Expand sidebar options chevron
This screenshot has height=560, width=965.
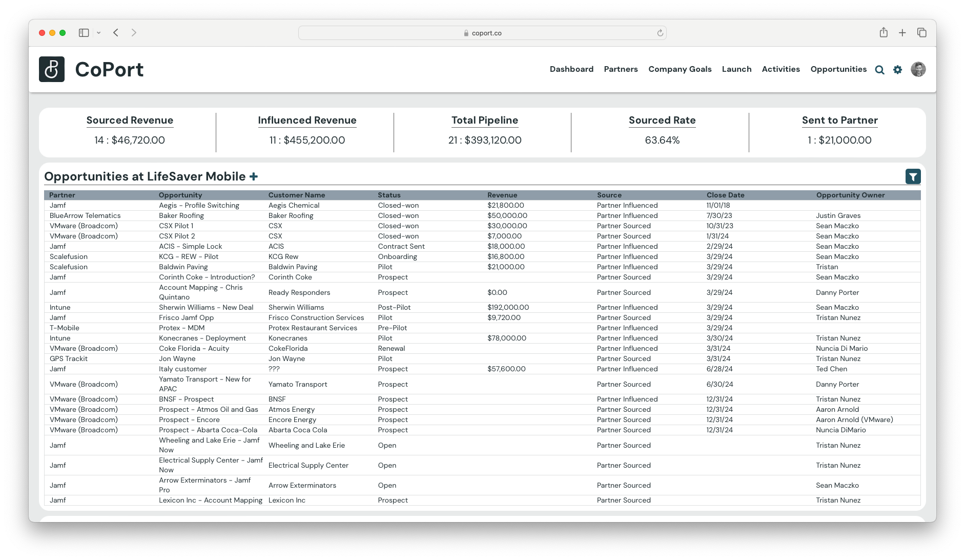pos(98,33)
